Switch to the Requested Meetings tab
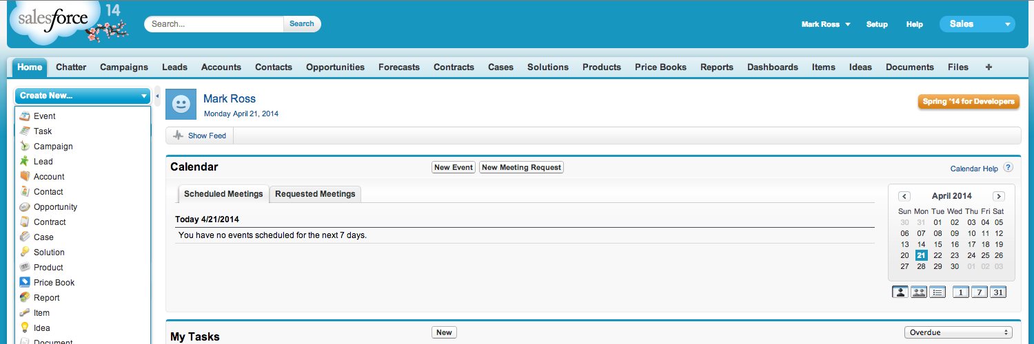Viewport: 1034px width, 344px height. 315,194
